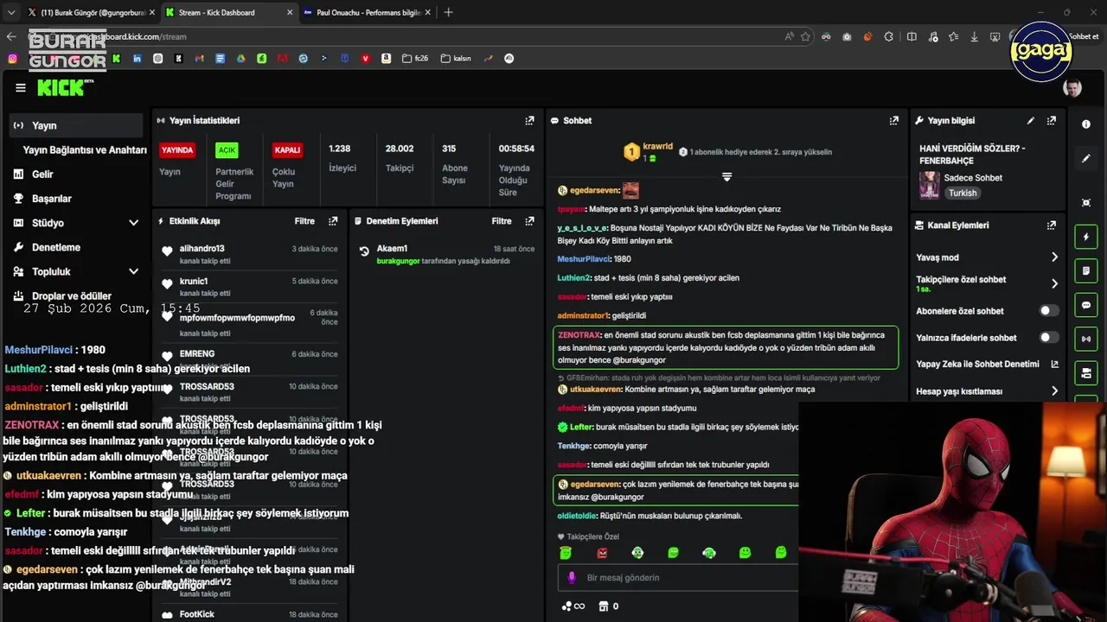This screenshot has height=622, width=1107.
Task: Open the LinkedIn bookmark in the bookmarks bar
Action: tap(137, 59)
